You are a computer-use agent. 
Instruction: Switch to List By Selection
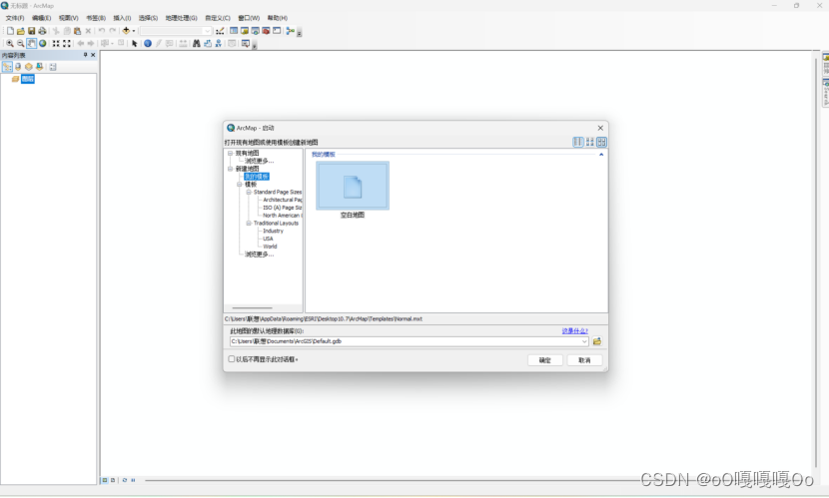(39, 67)
